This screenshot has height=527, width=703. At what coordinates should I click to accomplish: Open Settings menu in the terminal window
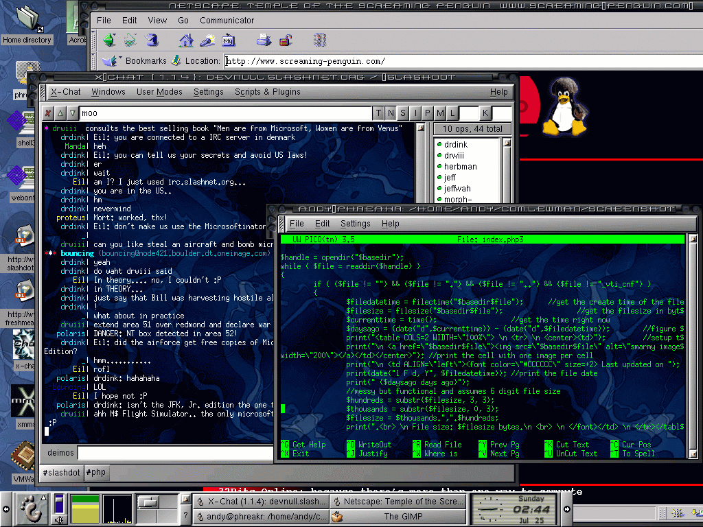(x=355, y=224)
